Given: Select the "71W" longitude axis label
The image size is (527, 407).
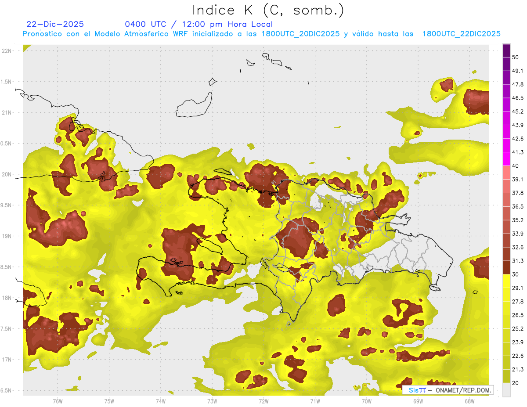Looking at the screenshot, I should [315, 401].
